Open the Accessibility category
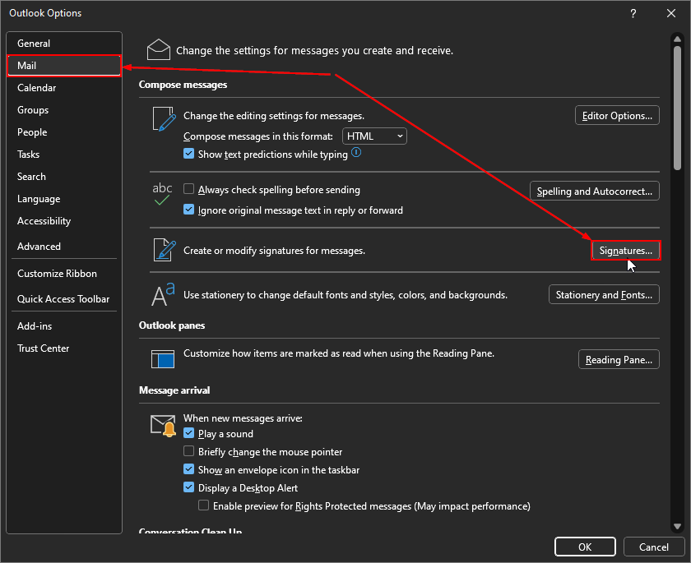 click(64, 221)
